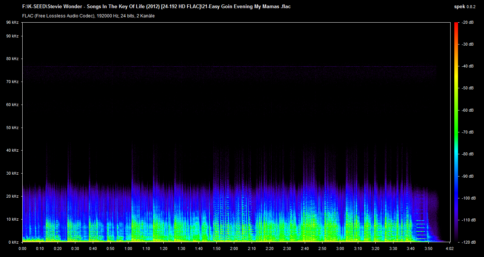Image resolution: width=484 pixels, height=257 pixels.
Task: Select the 20 kHz frequency label
Action: (x=12, y=196)
